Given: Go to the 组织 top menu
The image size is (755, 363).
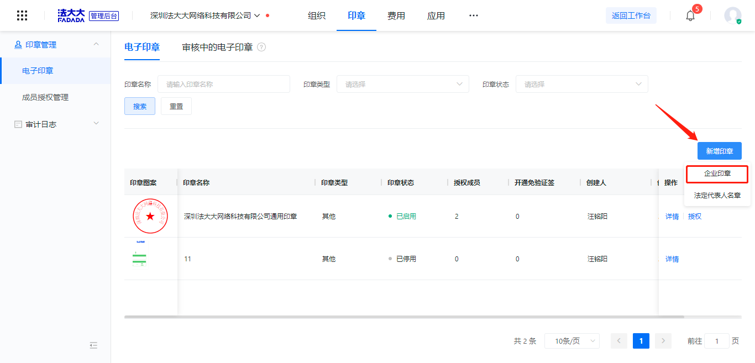Looking at the screenshot, I should pyautogui.click(x=317, y=15).
